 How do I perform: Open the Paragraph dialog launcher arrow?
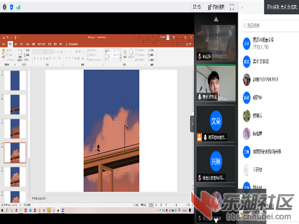(103, 65)
